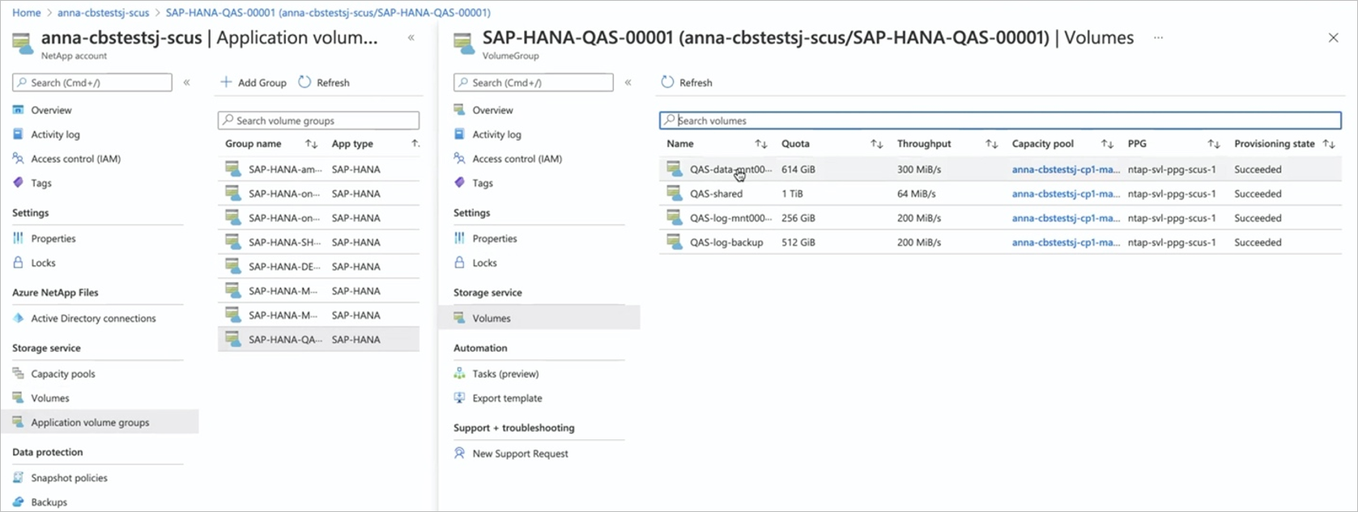Click account menu Search (Cmd+/) box

click(x=92, y=83)
